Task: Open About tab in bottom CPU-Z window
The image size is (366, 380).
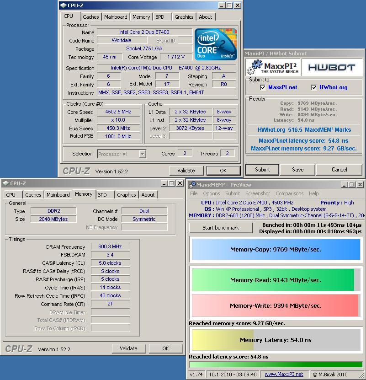Action: (148, 195)
